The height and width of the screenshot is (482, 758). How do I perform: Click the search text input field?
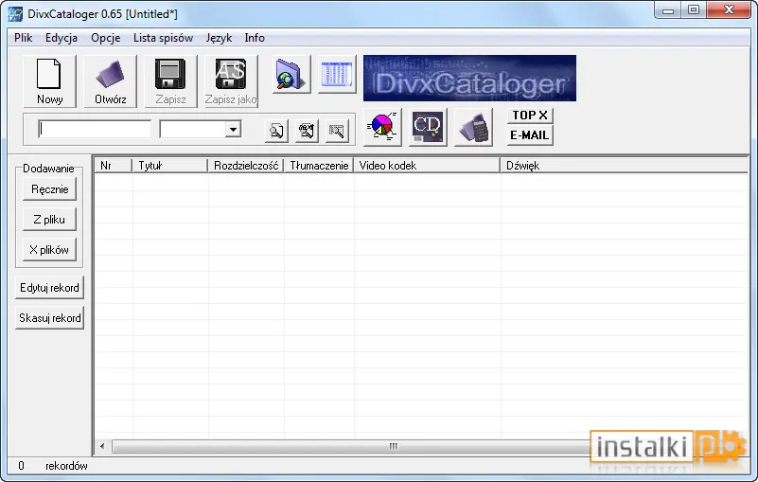[x=95, y=129]
